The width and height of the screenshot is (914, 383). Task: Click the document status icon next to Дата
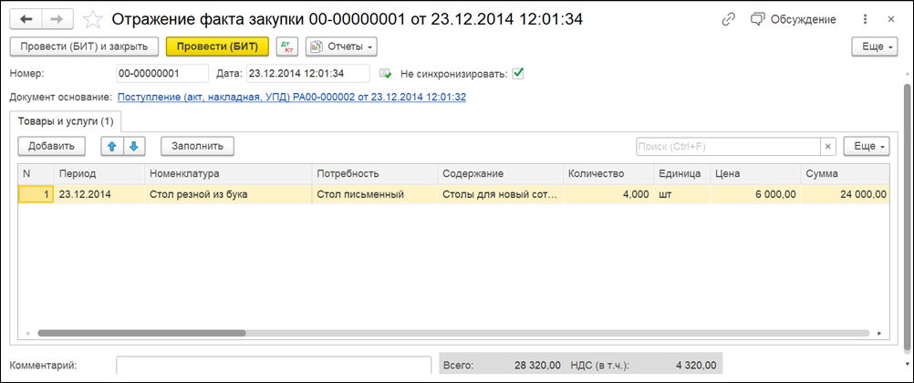385,74
